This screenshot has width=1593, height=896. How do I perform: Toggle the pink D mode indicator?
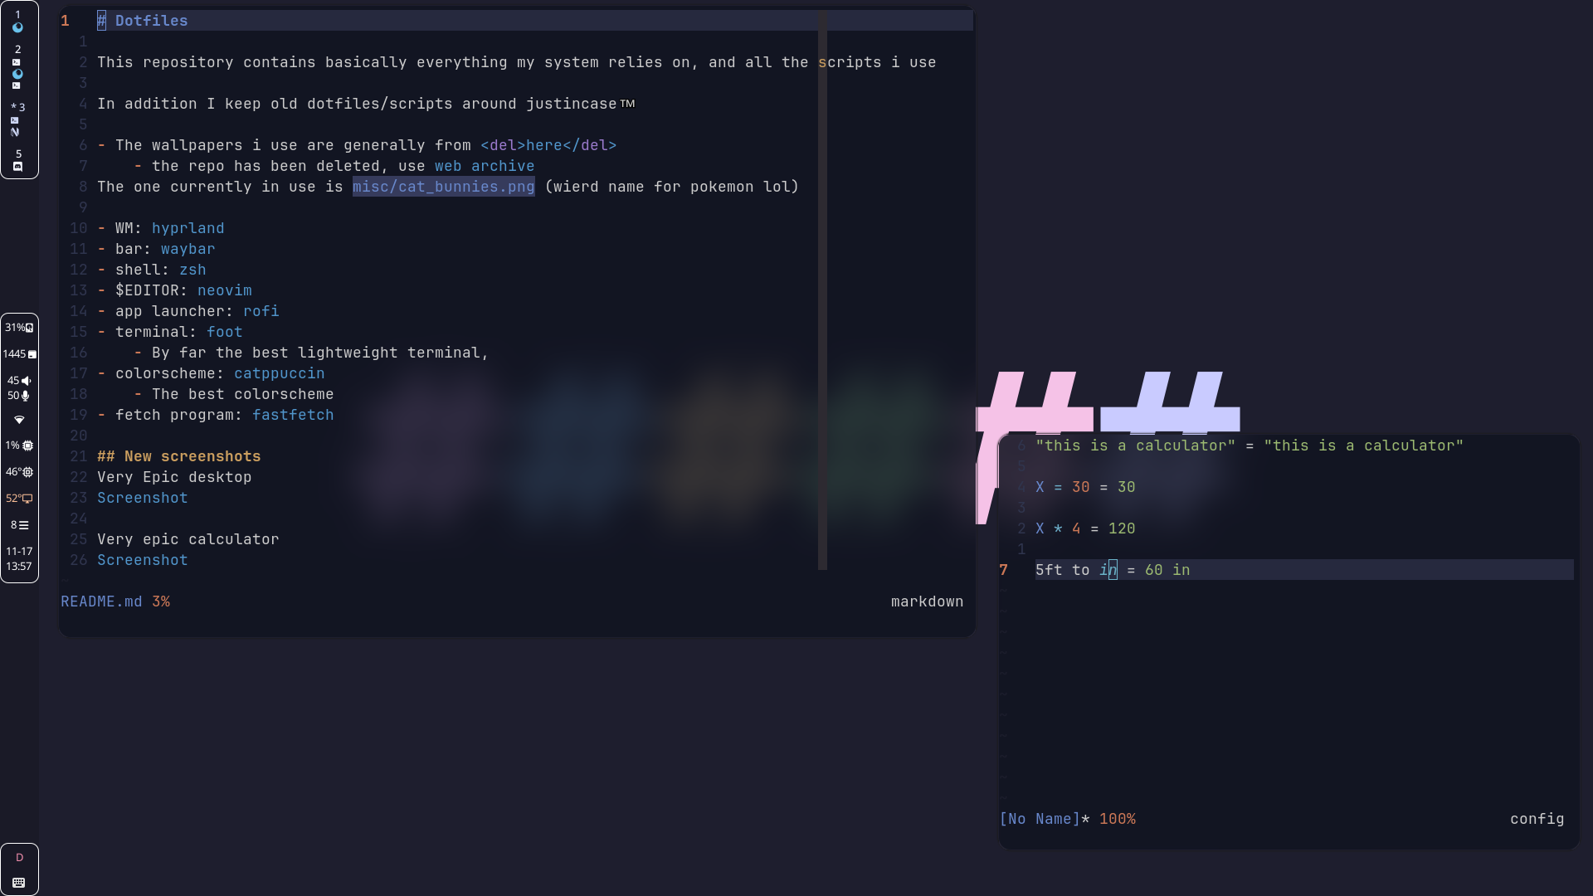tap(19, 858)
